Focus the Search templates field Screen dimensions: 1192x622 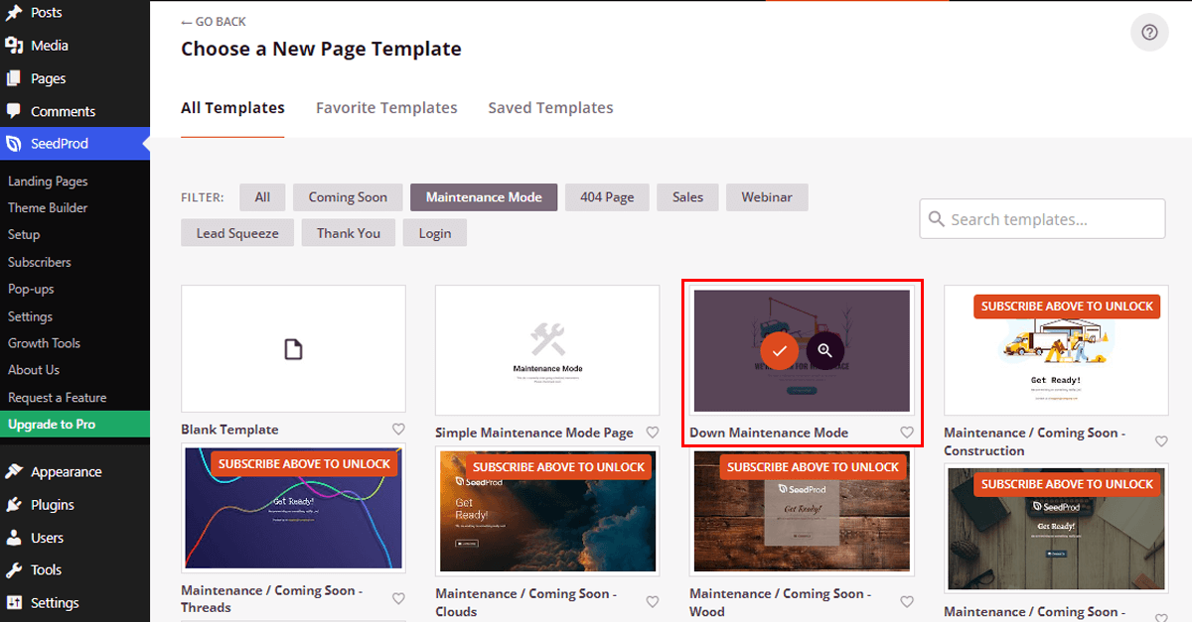[1042, 219]
